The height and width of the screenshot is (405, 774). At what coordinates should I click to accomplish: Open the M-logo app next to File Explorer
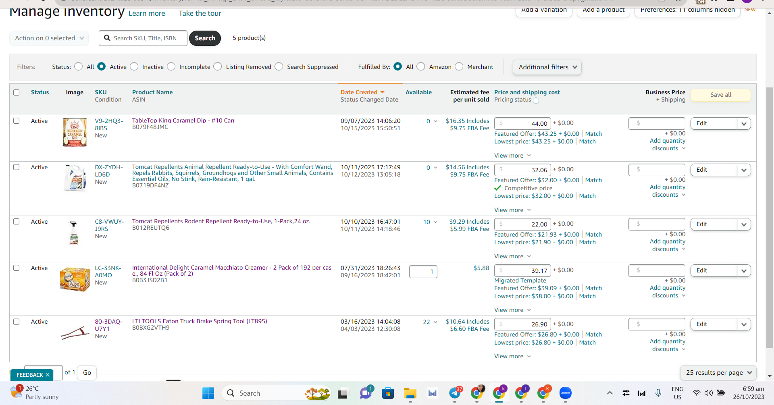433,393
